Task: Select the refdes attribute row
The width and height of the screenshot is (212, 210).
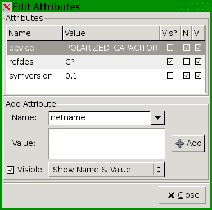Action: 106,62
